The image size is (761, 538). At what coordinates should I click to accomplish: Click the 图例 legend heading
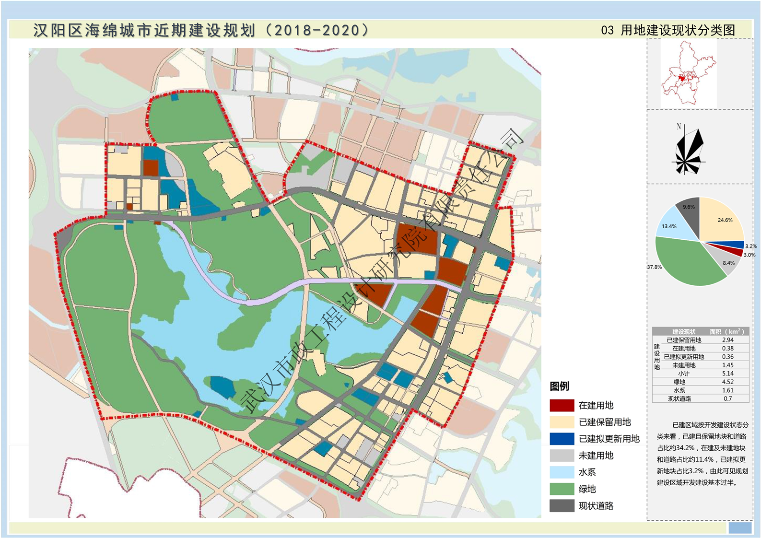[x=559, y=386]
